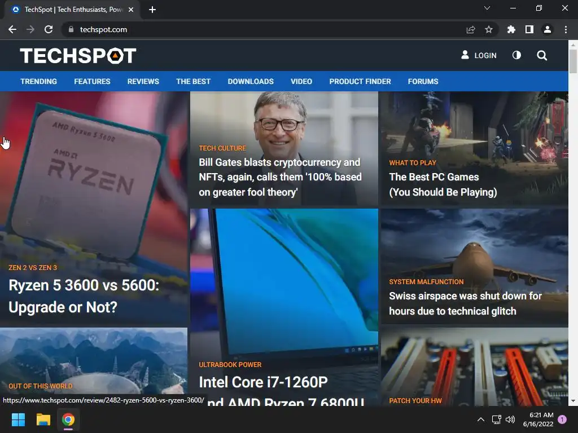Open Swiss airspace shut down article
Screen dimensions: 578x433
(465, 303)
